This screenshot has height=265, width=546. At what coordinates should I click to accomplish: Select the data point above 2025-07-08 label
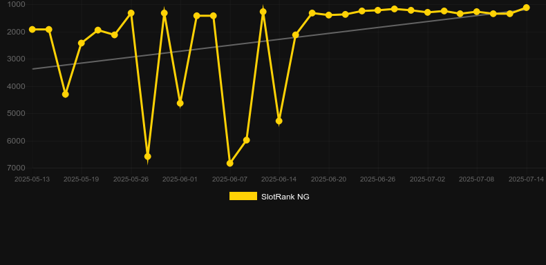pos(477,12)
